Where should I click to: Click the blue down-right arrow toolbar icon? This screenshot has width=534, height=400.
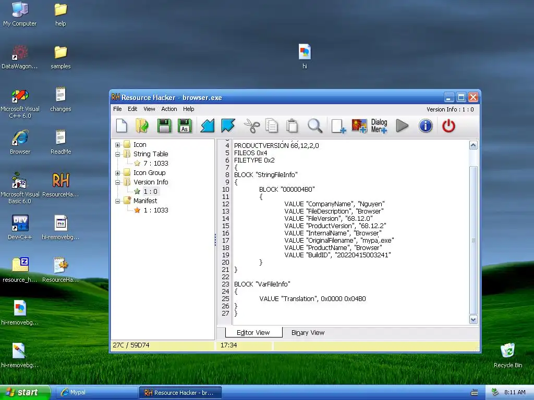(228, 126)
